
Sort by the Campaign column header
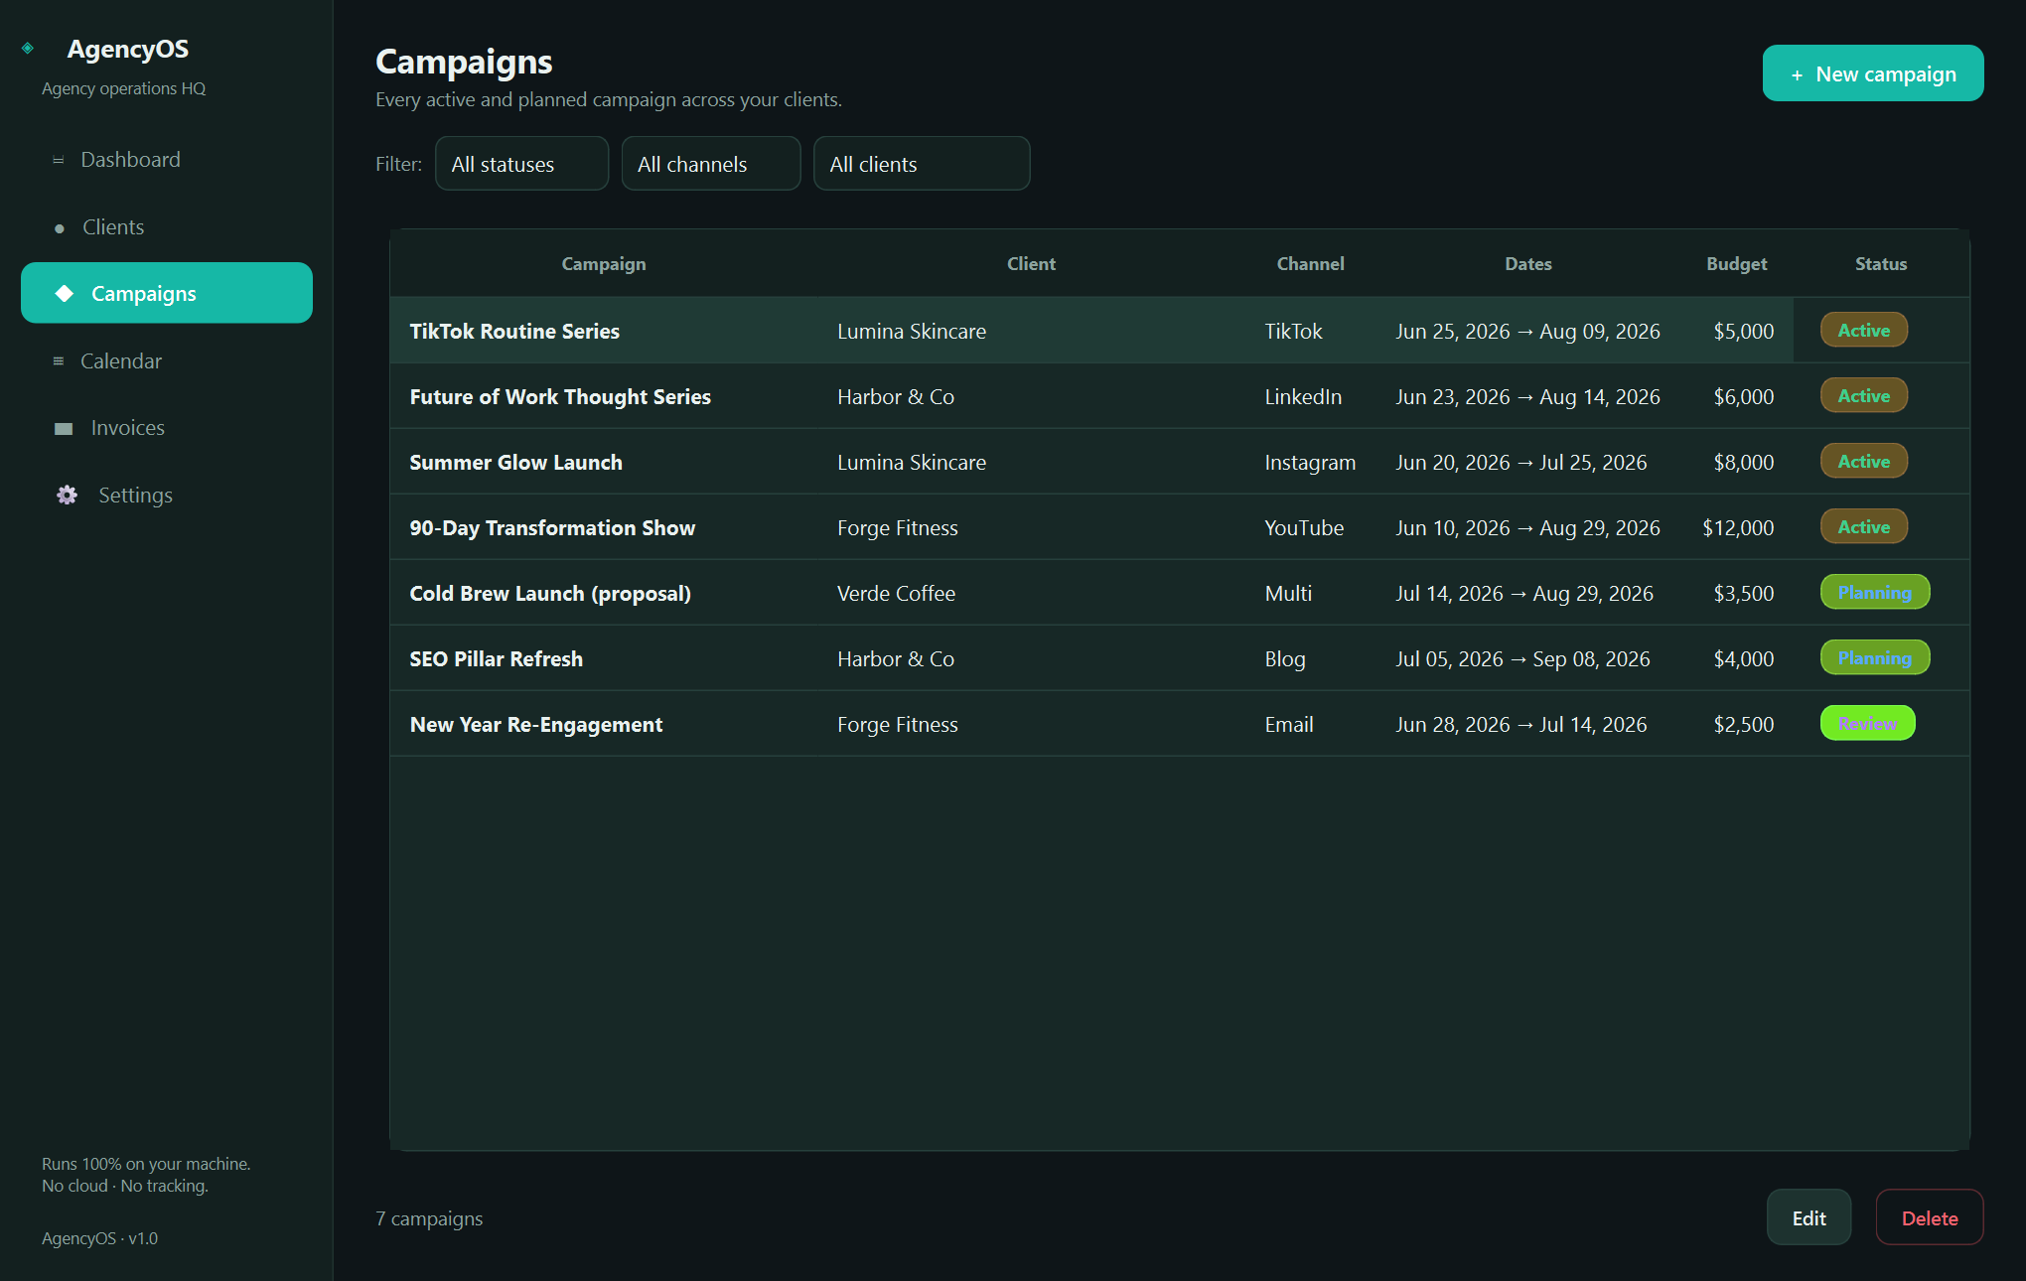point(604,264)
